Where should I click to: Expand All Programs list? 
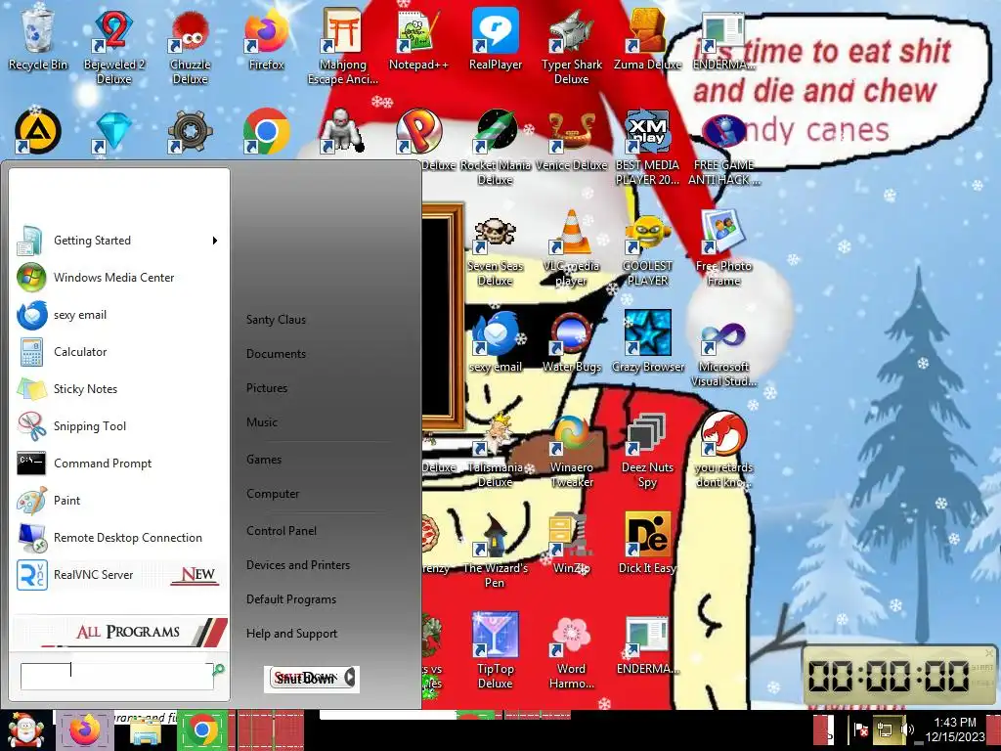[x=120, y=632]
